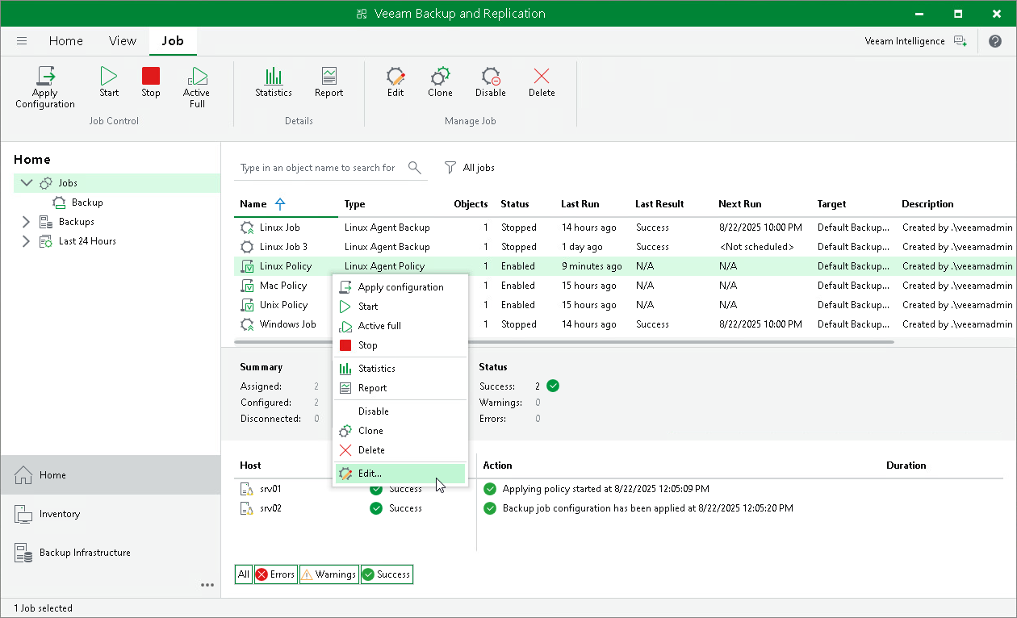
Task: Choose Apply configuration in context menu
Action: pos(400,287)
